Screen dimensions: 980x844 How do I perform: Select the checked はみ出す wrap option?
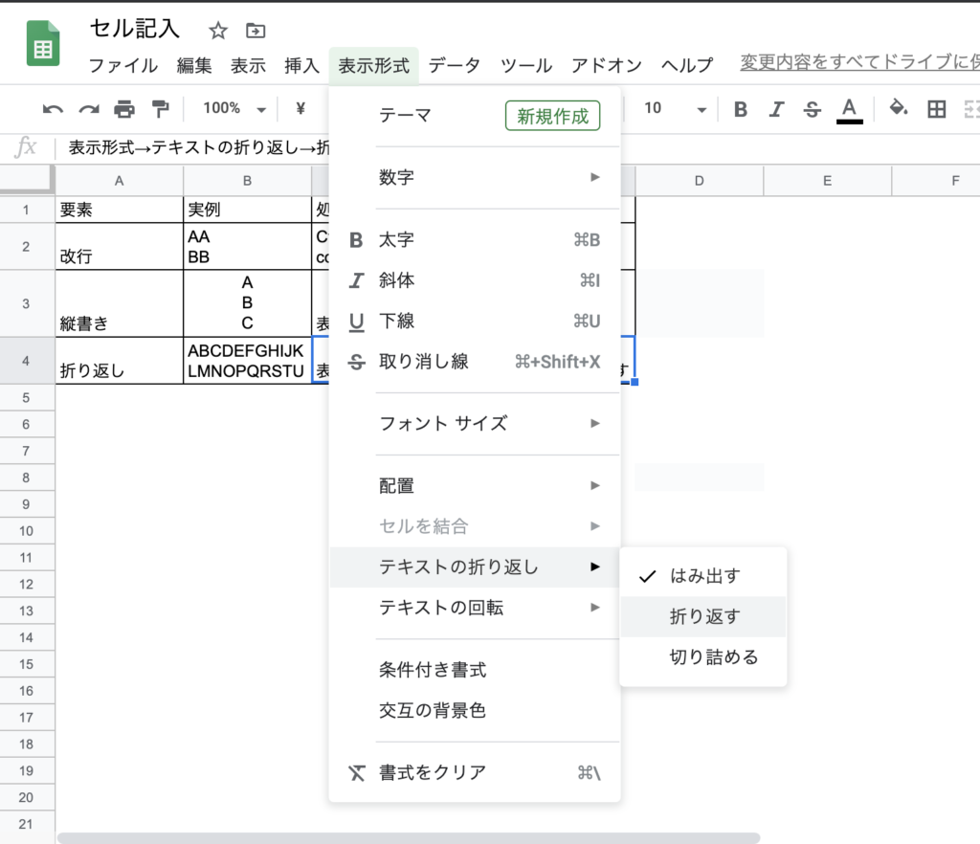(703, 576)
